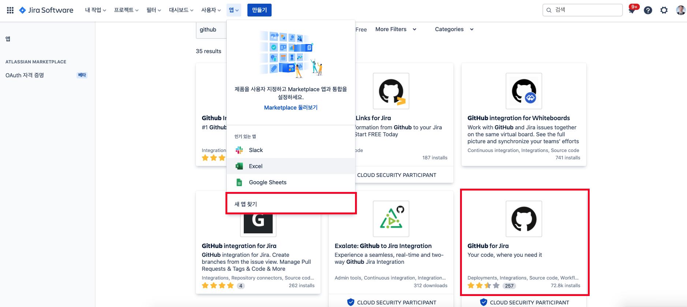
Task: Click the 262 installs text
Action: (x=302, y=285)
